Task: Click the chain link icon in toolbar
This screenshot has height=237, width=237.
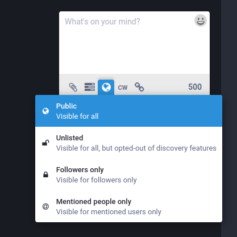Action: pos(139,87)
